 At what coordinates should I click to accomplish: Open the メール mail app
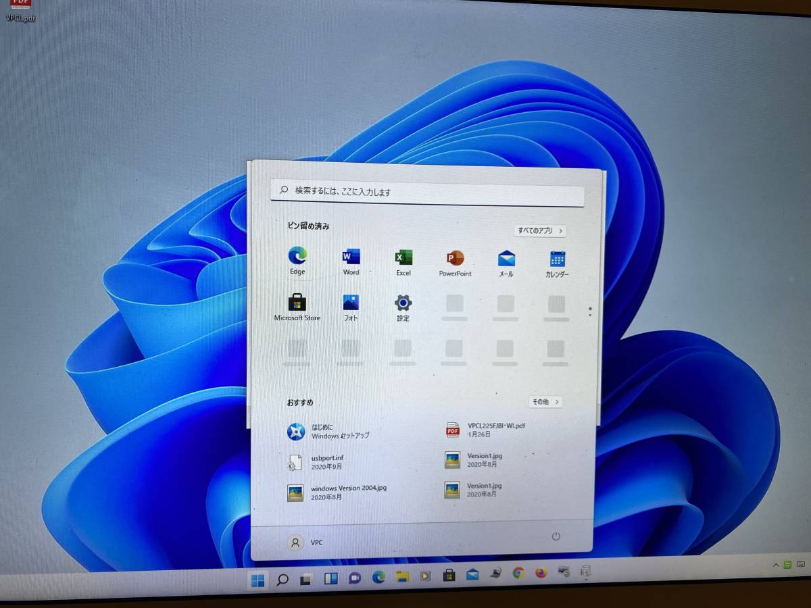(x=506, y=263)
